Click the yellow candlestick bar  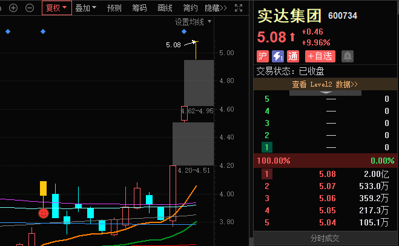[x=43, y=188]
